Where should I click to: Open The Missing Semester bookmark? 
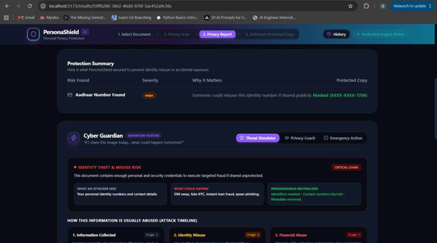[85, 17]
